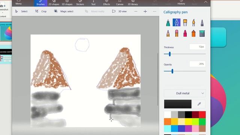
Task: Collapse the ribbon with the chevron
Action: pos(205,2)
